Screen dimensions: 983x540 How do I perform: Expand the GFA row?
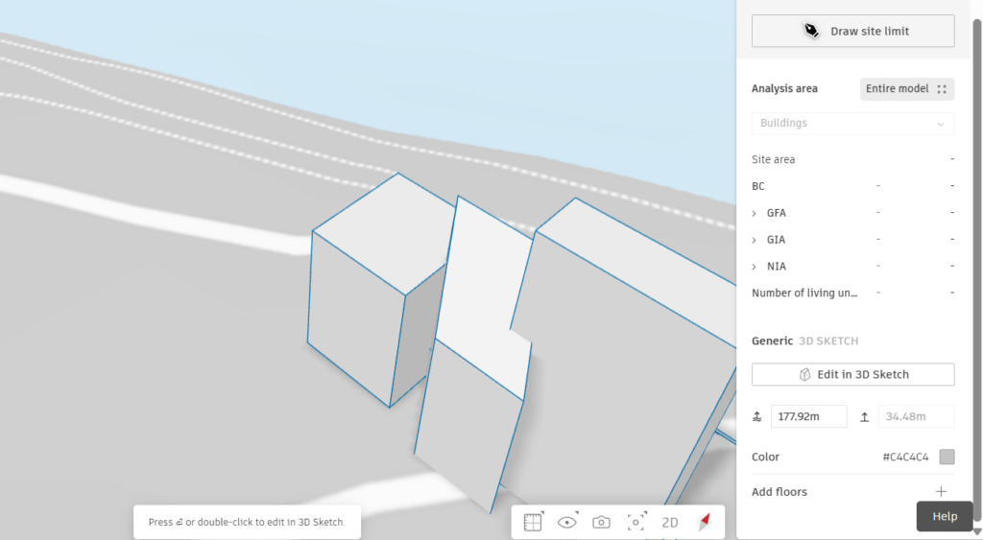[755, 213]
